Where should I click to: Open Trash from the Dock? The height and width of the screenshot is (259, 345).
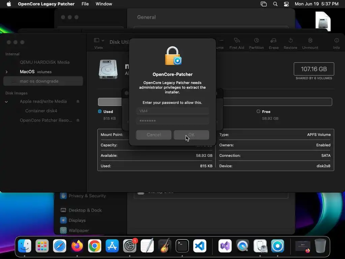[x=320, y=246]
